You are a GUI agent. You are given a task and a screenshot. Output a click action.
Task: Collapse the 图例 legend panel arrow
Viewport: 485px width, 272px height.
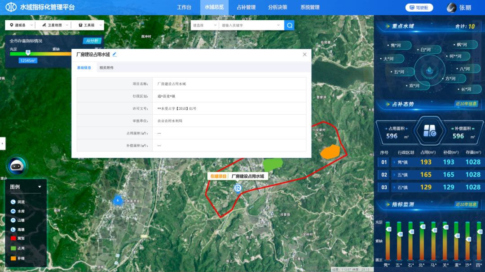pos(40,187)
